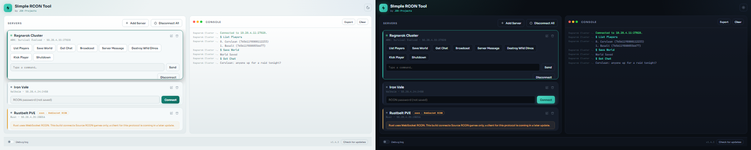
Task: Run Get Chat command in dark window
Action: 442,48
